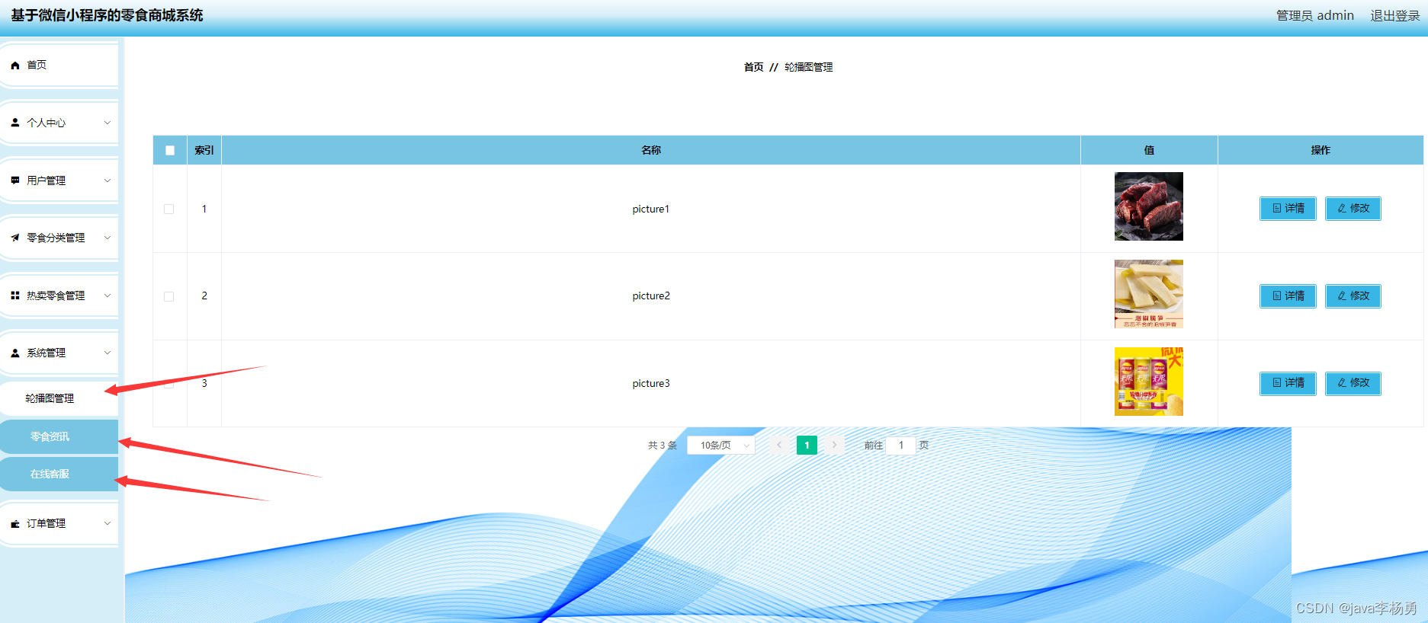Tick the checkbox for the picture1 row
Image resolution: width=1428 pixels, height=623 pixels.
coord(169,209)
